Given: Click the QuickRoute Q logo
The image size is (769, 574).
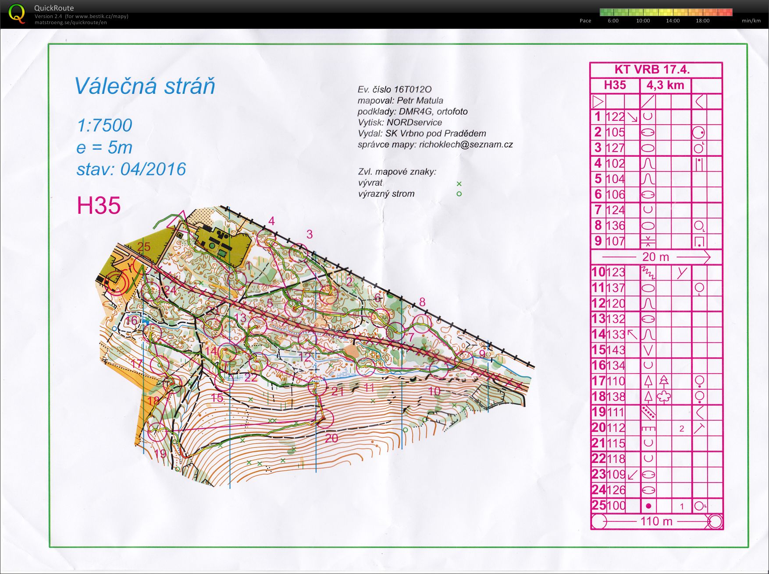Looking at the screenshot, I should [17, 14].
